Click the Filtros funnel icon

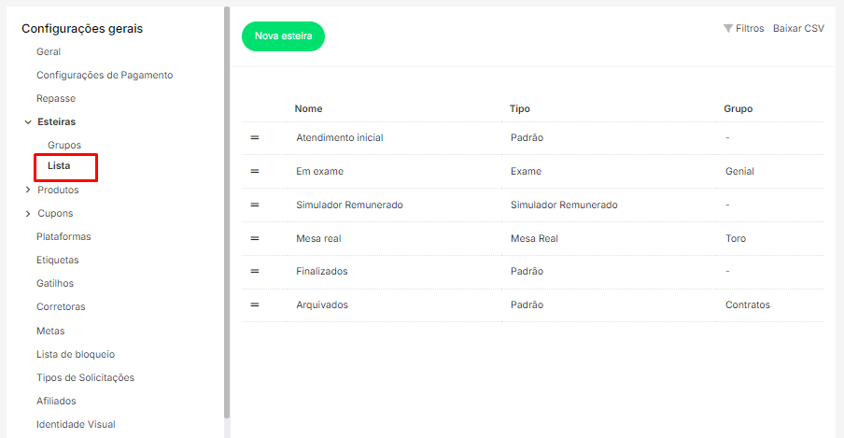tap(728, 29)
